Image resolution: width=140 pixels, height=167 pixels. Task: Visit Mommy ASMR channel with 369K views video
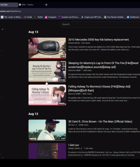[x=74, y=94]
